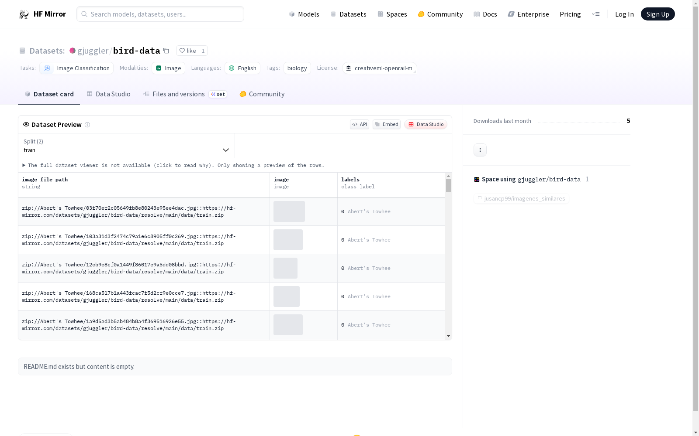Open Models in the top navigation
The height and width of the screenshot is (436, 699).
click(304, 14)
